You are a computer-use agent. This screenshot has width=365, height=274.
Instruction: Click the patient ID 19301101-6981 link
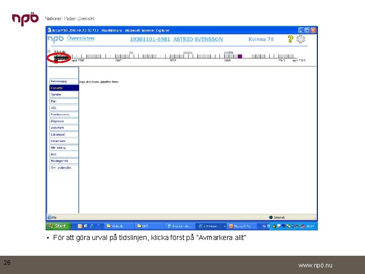pyautogui.click(x=150, y=40)
